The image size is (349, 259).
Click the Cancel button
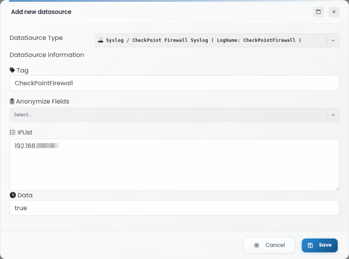(x=269, y=245)
